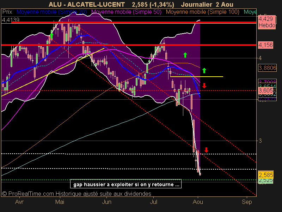Click the orange '3,8806' price tag
This screenshot has height=212, width=282.
pyautogui.click(x=267, y=68)
